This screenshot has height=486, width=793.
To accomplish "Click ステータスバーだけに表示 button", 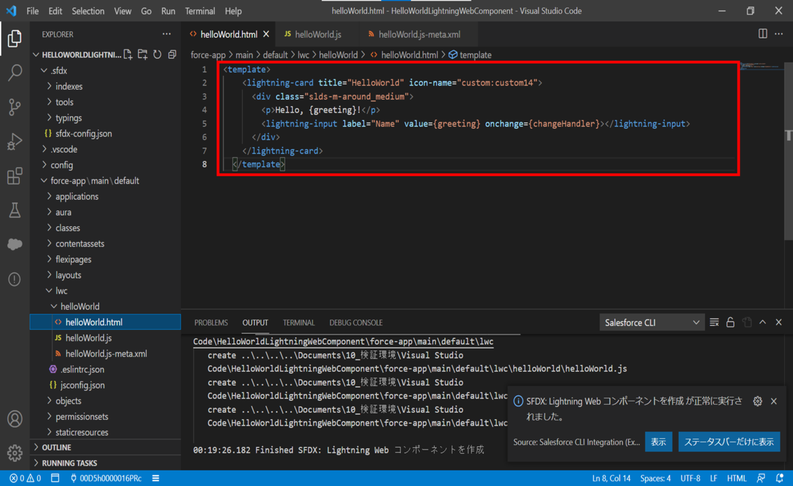I will pos(729,442).
